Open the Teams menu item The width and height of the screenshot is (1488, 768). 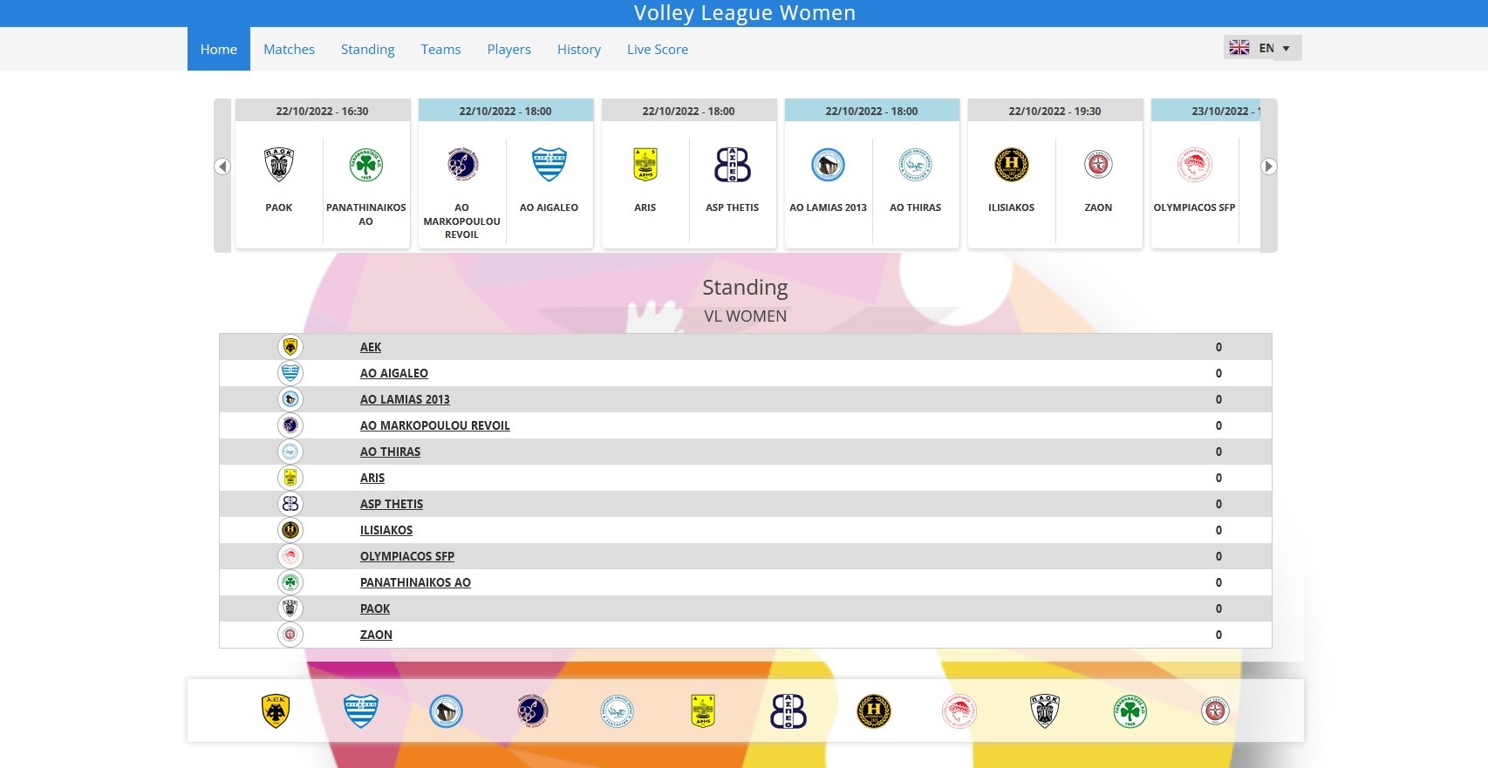tap(441, 50)
